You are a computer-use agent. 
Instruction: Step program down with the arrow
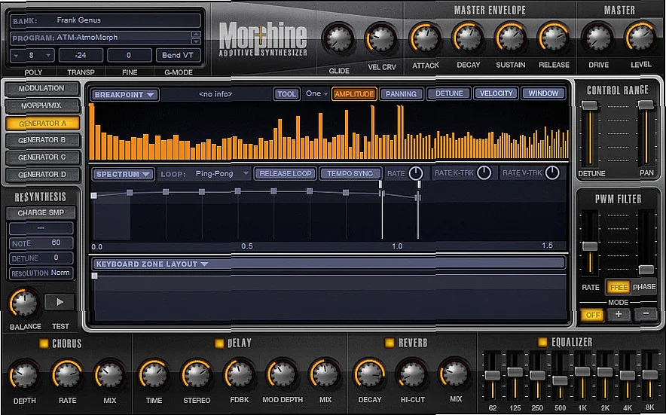196,41
